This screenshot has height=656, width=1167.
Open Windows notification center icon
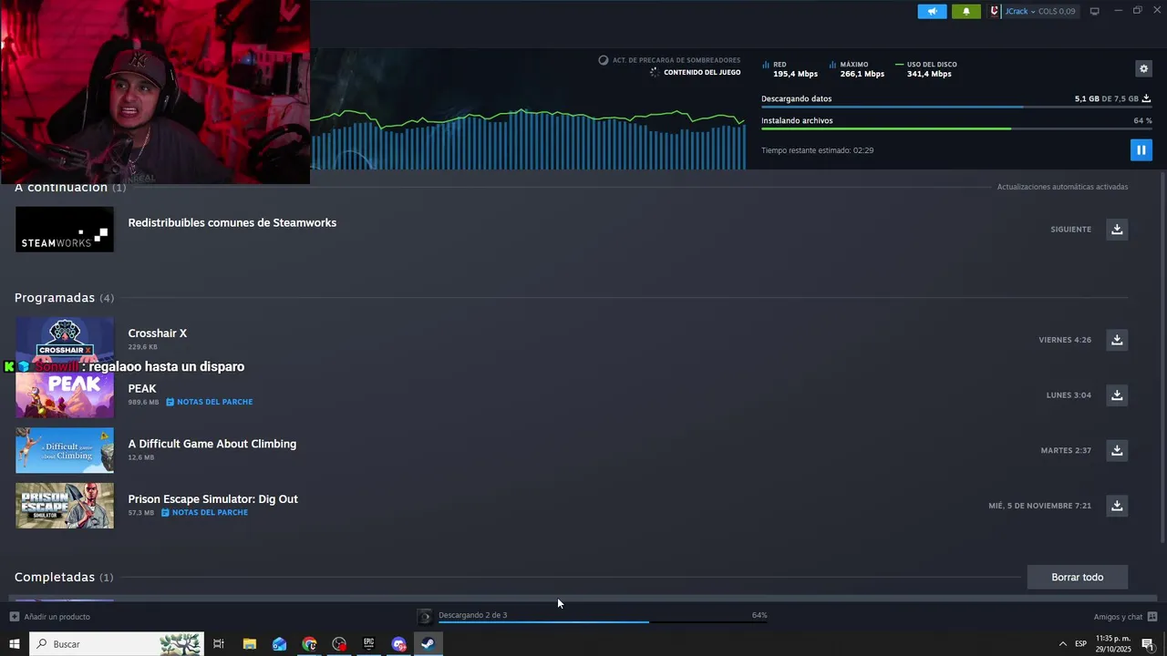tap(1148, 644)
